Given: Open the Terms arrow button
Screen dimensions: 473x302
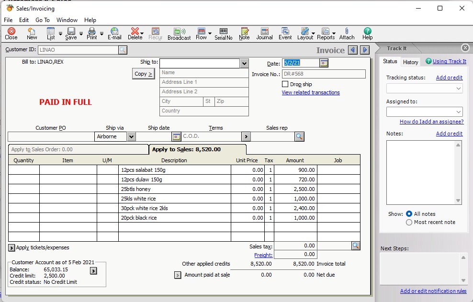Looking at the screenshot, I should 246,136.
